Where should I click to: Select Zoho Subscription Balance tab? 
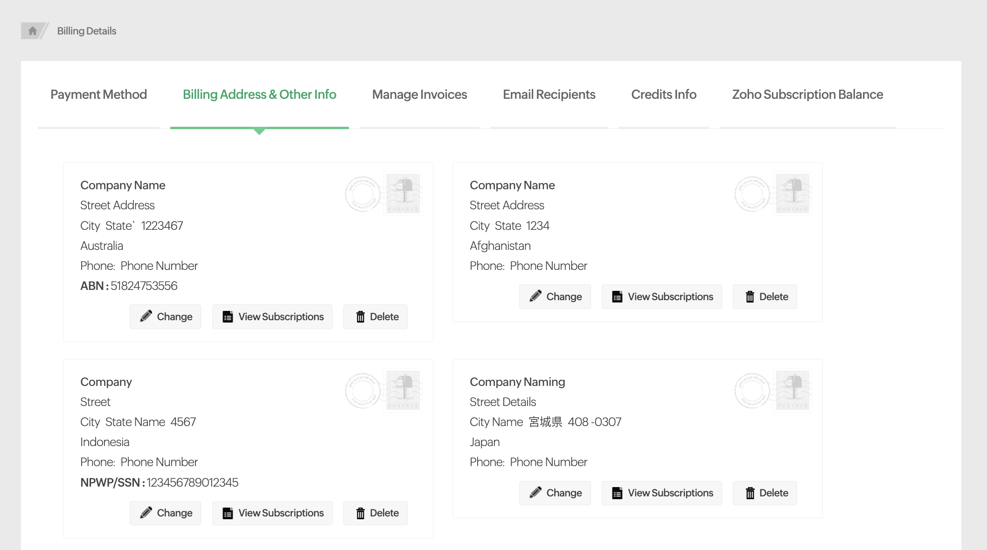pos(807,95)
